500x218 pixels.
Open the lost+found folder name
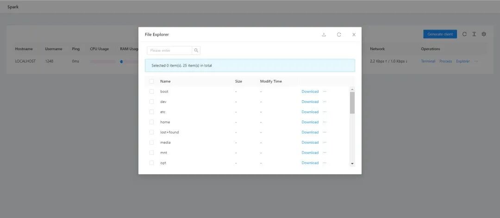pos(169,132)
